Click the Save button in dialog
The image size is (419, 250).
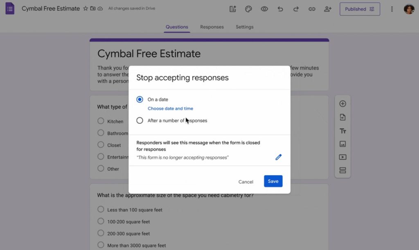273,181
